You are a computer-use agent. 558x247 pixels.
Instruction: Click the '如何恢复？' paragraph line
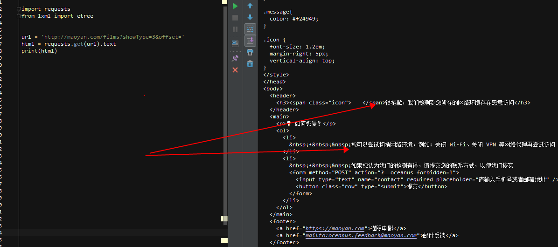point(306,123)
